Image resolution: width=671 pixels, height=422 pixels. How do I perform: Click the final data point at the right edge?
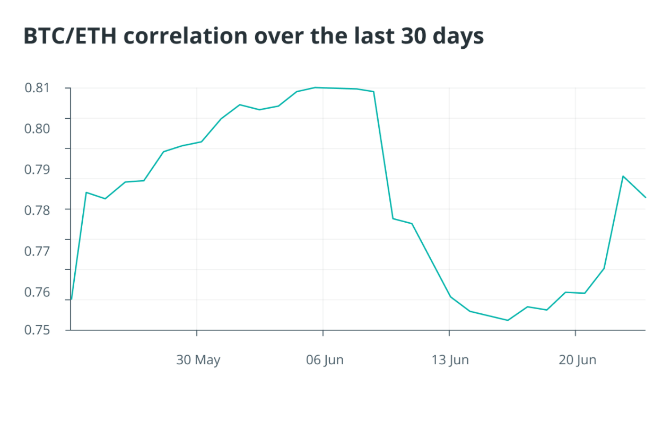pyautogui.click(x=645, y=198)
